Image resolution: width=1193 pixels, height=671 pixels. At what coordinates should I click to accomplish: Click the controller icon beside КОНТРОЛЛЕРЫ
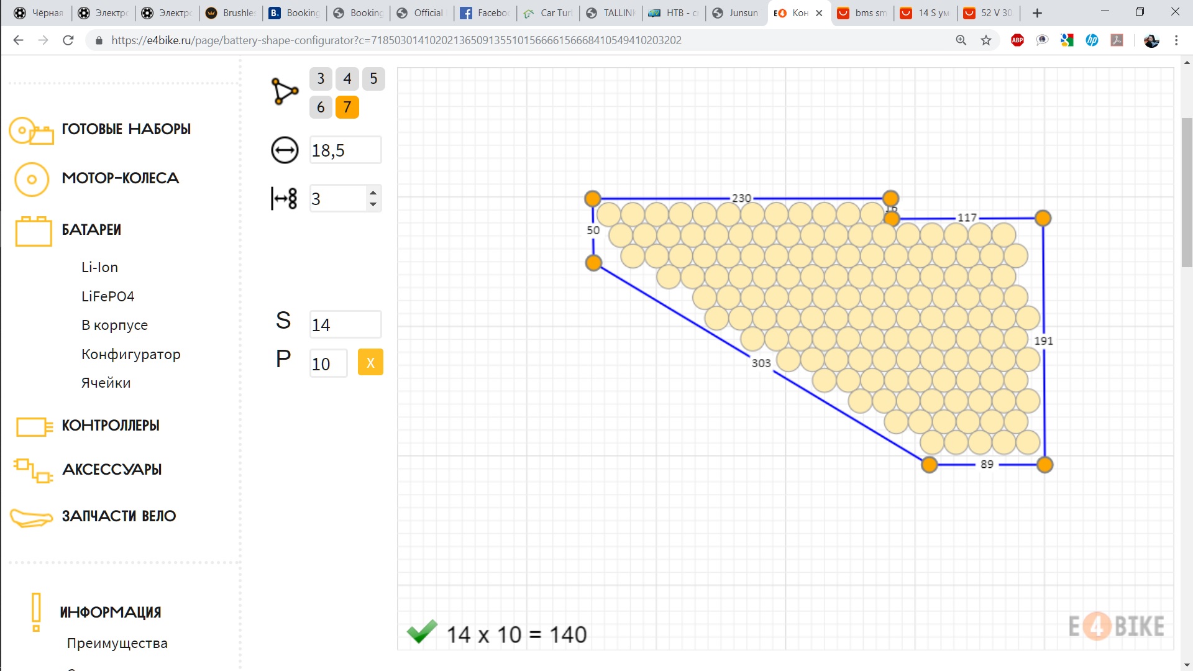[x=34, y=427]
